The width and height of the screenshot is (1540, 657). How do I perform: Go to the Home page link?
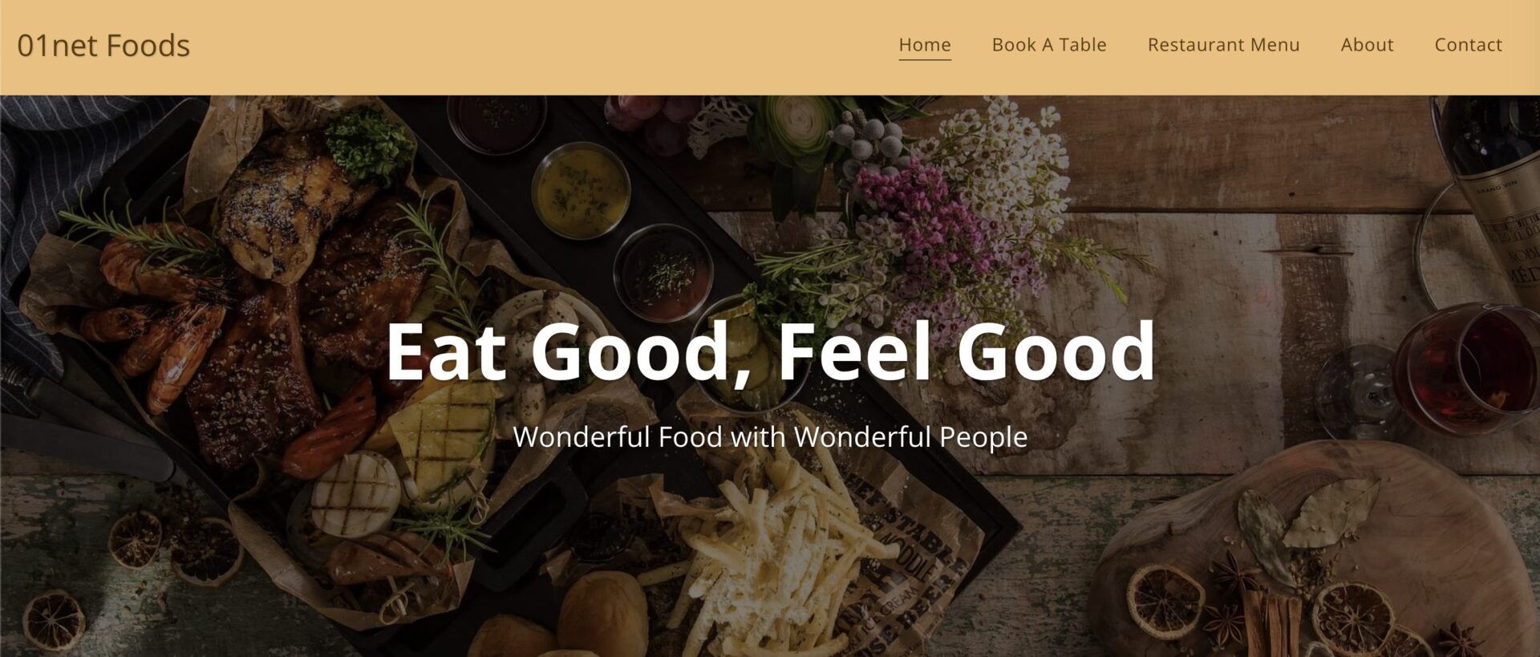click(x=925, y=45)
